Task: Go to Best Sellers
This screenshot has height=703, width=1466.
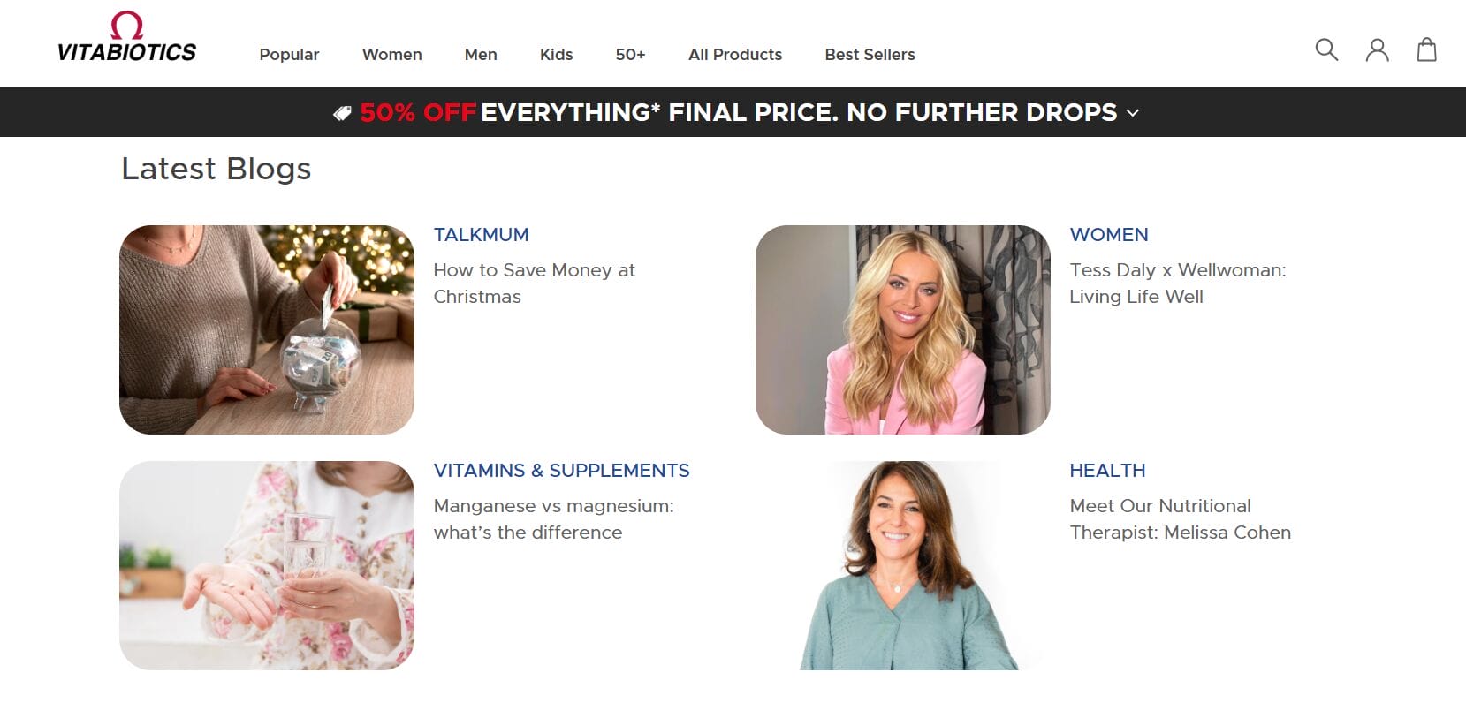Action: click(870, 55)
